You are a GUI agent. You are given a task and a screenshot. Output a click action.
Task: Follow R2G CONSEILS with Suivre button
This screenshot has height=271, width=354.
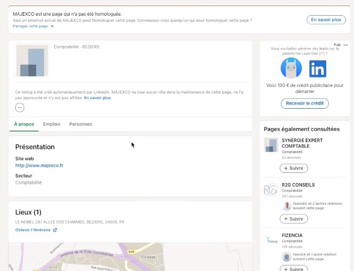coord(294,219)
